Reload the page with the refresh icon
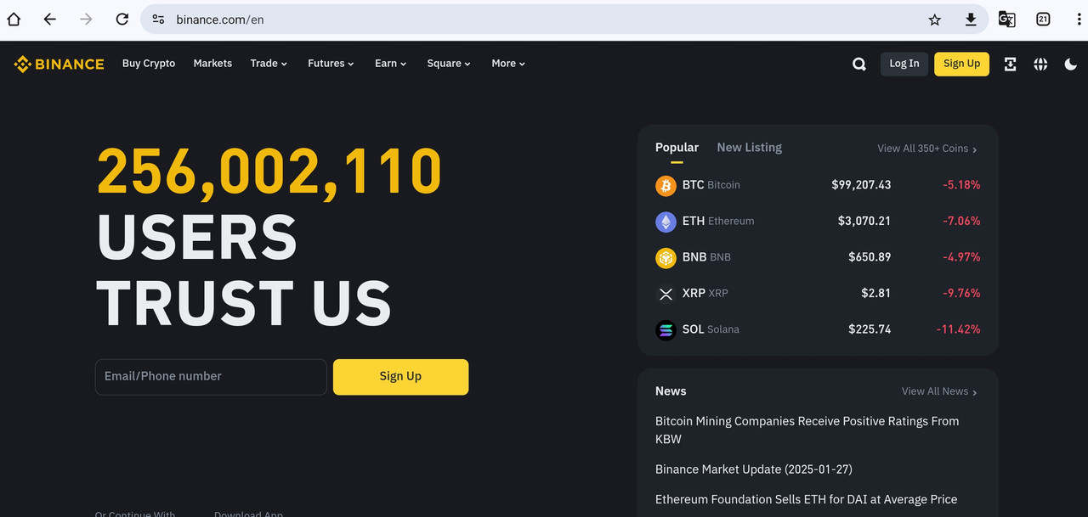The height and width of the screenshot is (517, 1088). (122, 19)
